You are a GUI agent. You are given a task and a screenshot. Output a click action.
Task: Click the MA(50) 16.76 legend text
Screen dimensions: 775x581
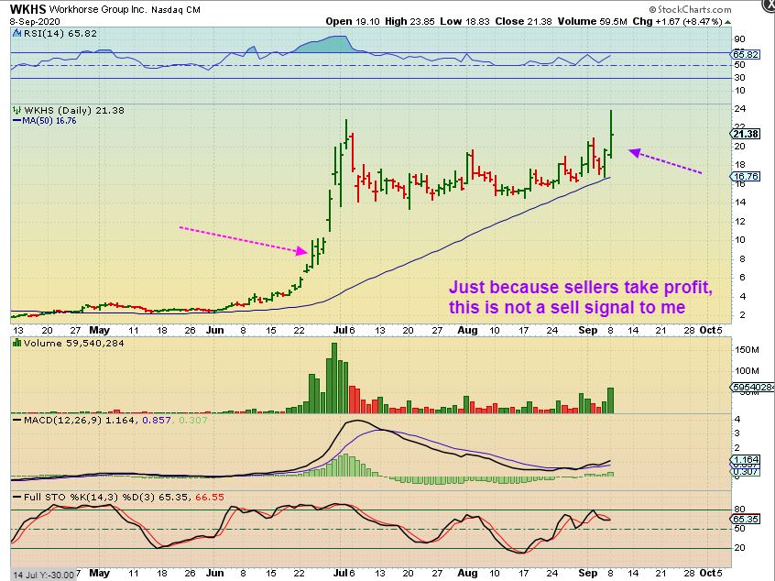pos(49,121)
